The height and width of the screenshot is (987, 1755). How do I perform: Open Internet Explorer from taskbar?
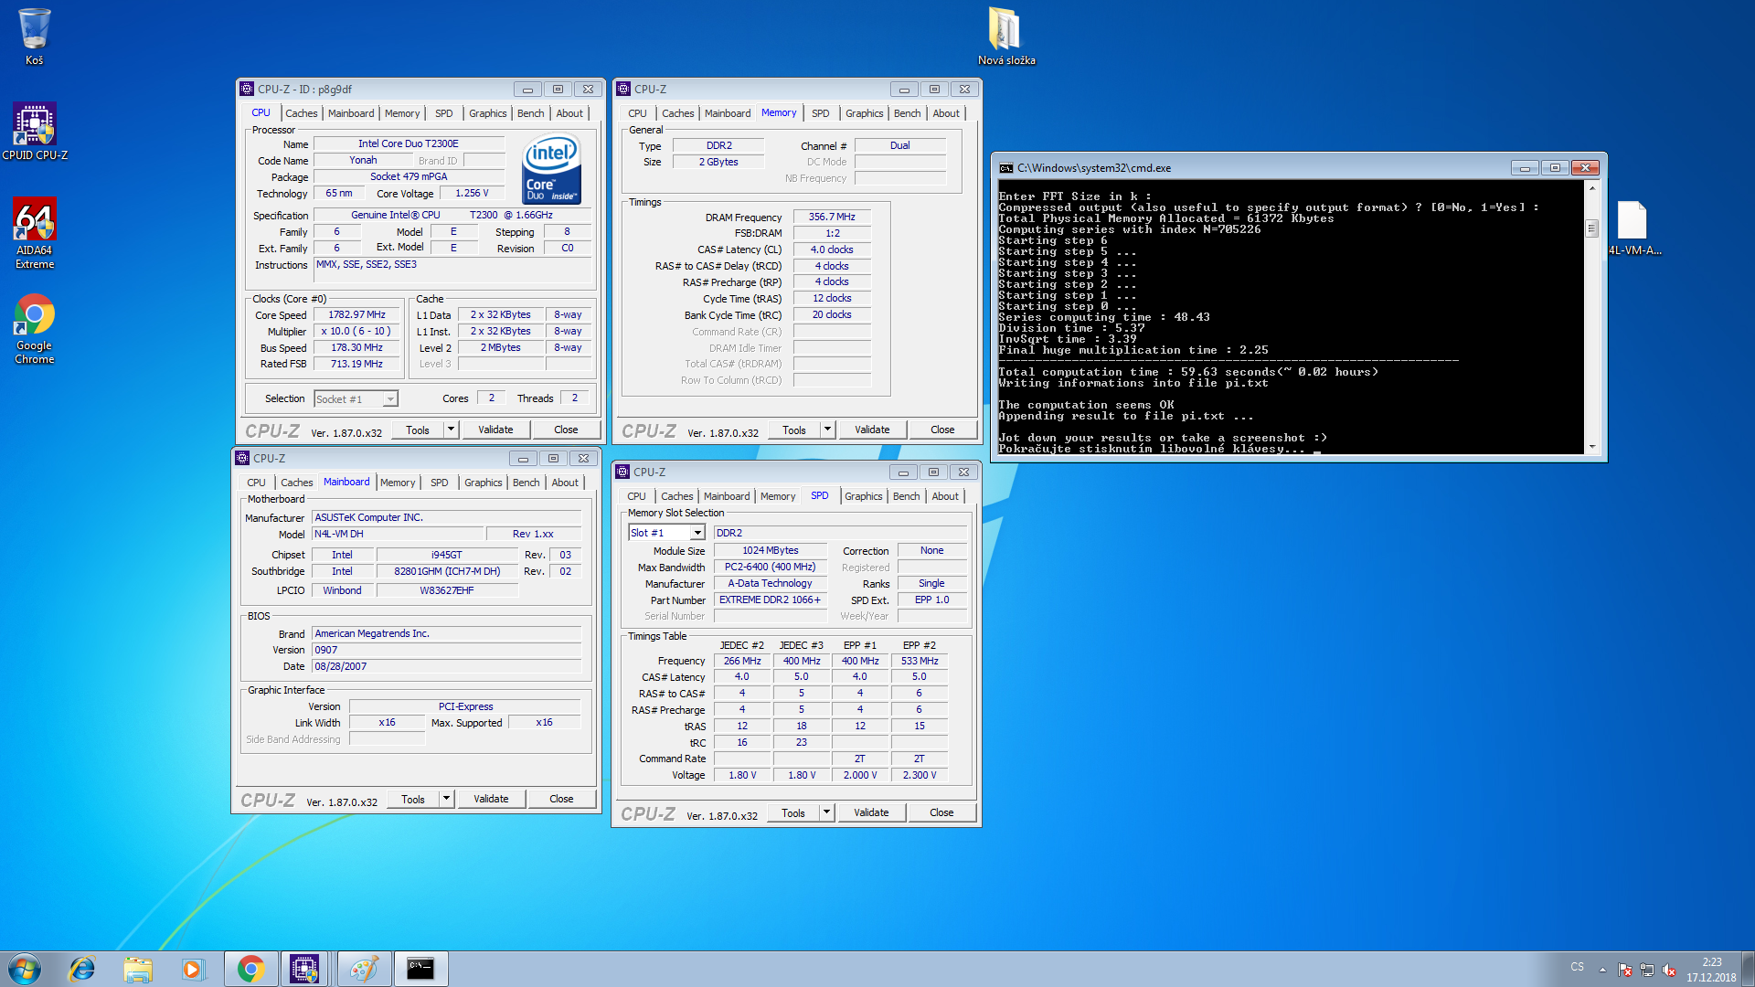point(82,969)
